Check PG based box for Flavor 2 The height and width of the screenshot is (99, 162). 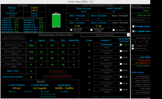(x=121, y=51)
